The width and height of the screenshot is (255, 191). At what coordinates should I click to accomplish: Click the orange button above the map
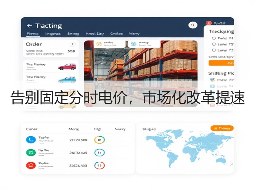coord(222,128)
